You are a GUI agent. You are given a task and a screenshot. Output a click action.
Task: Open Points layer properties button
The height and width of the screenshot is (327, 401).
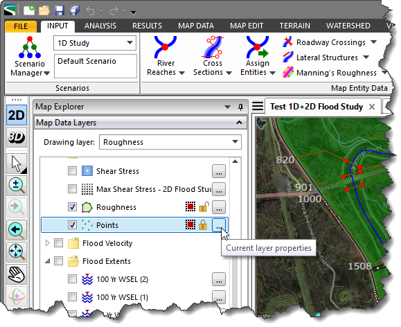(x=219, y=225)
